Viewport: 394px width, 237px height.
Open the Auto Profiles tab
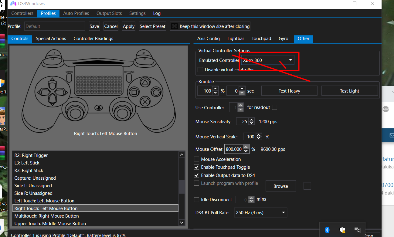76,13
